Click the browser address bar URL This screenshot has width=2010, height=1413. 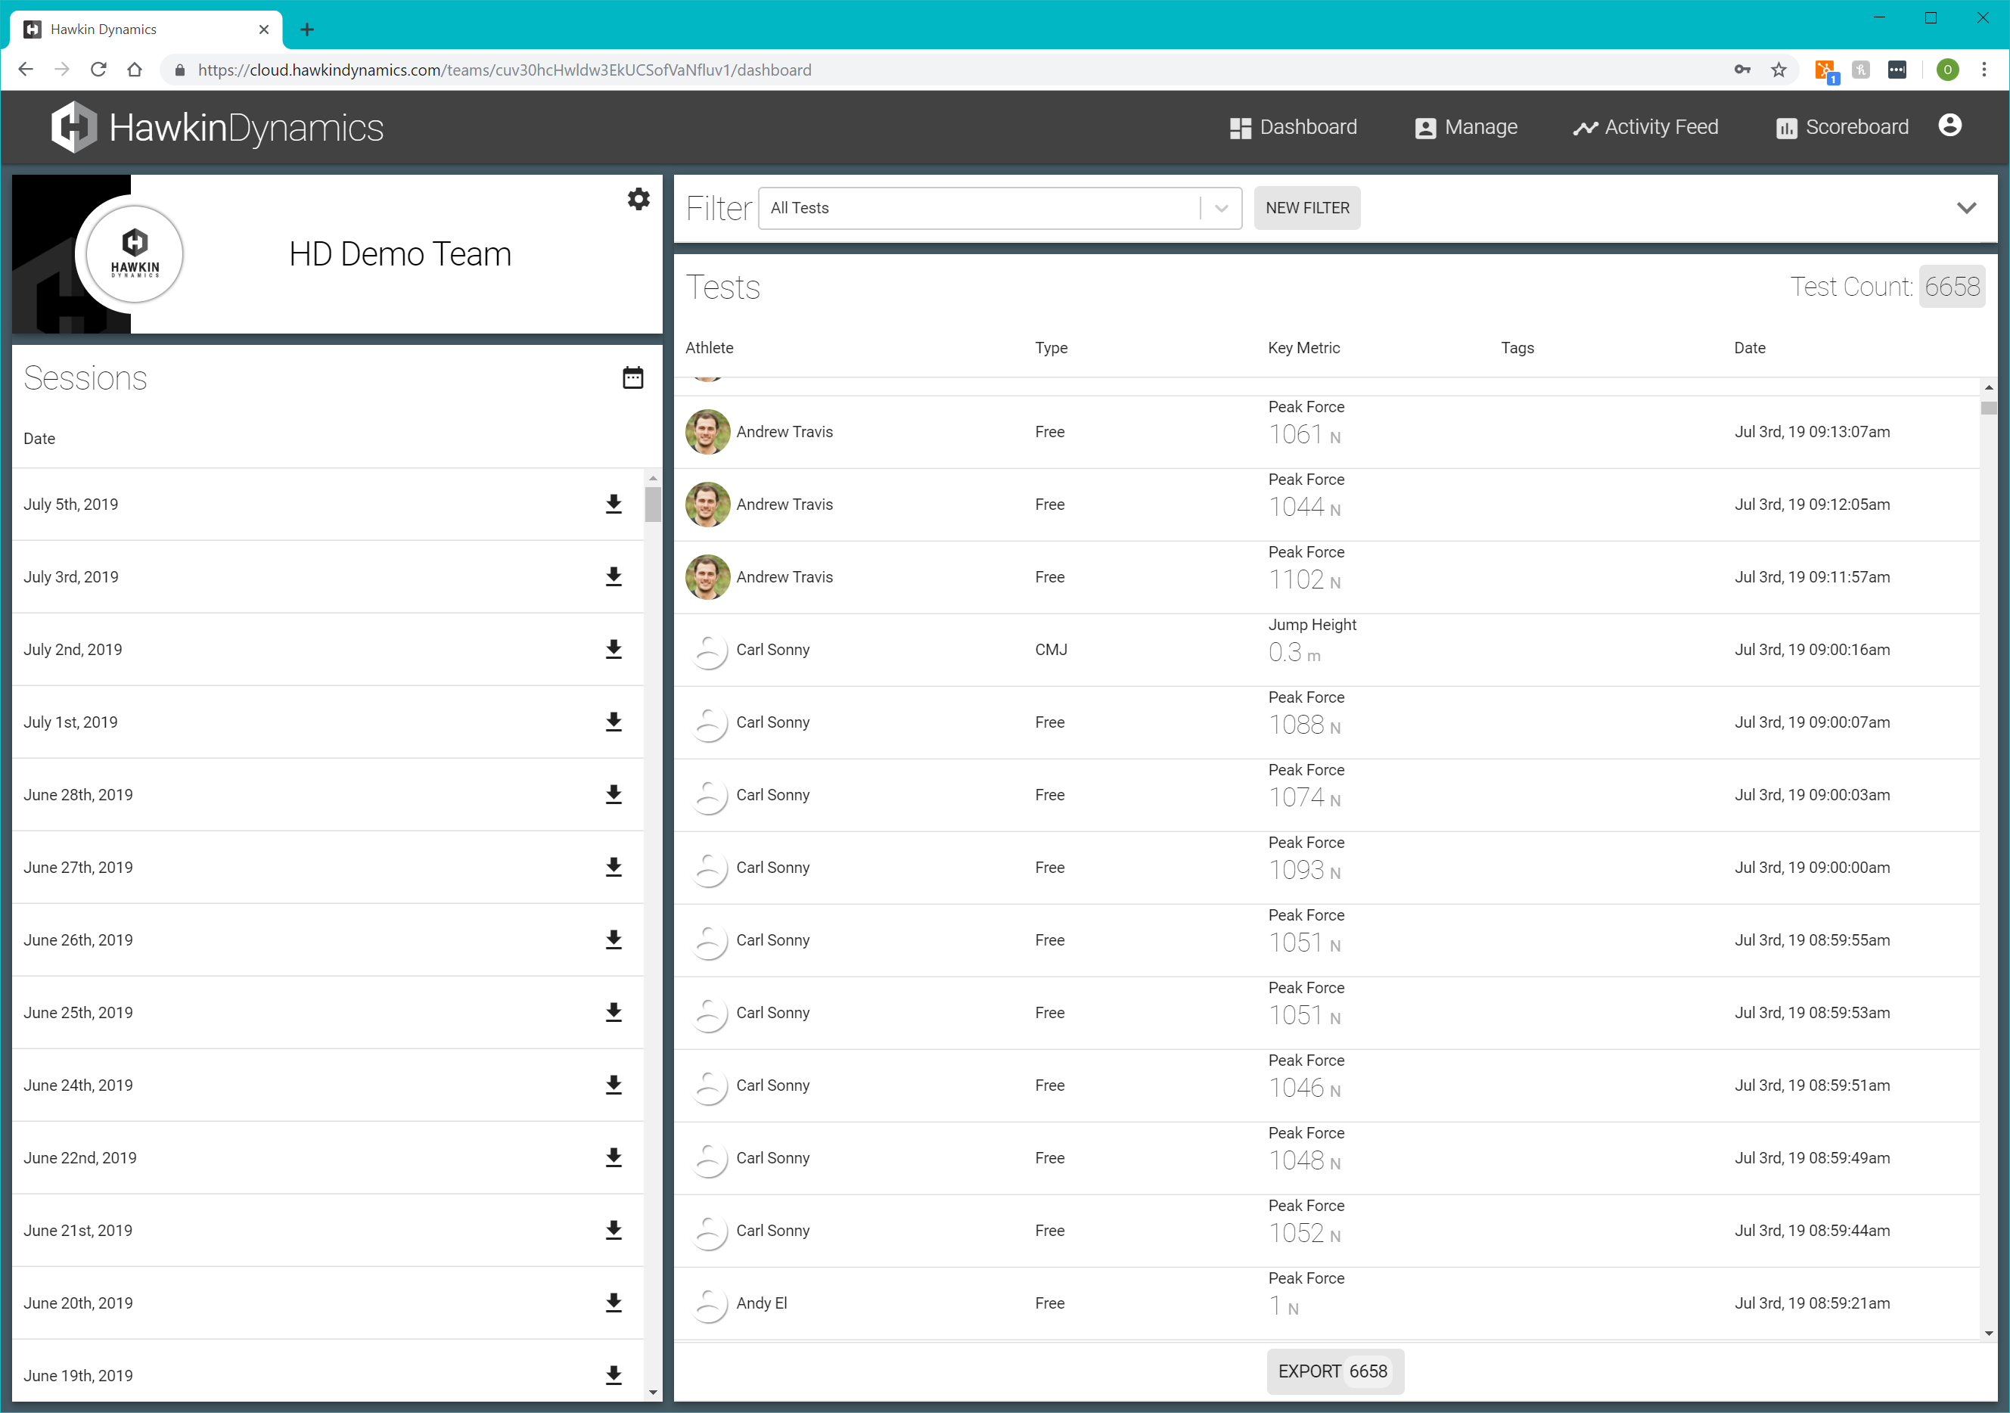click(x=505, y=69)
